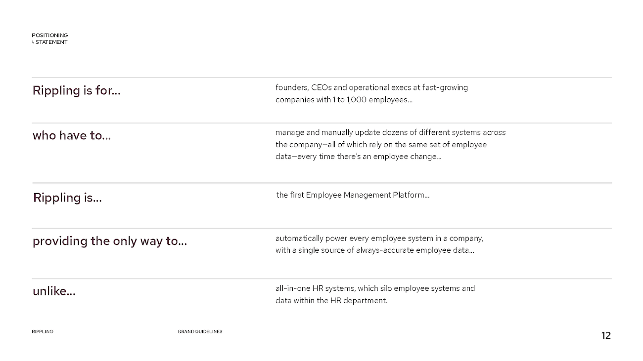Select the STATEMENT subheading text

(51, 42)
